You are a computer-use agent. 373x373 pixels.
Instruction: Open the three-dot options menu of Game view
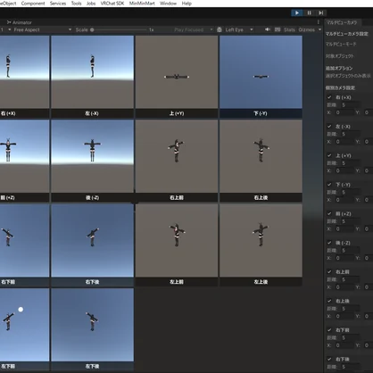pyautogui.click(x=319, y=22)
